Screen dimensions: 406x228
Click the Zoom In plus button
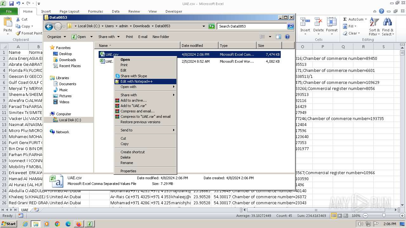pos(402,216)
